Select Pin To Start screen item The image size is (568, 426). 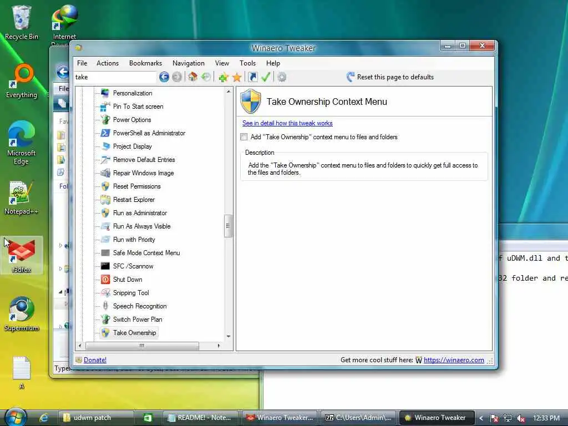[x=138, y=106]
